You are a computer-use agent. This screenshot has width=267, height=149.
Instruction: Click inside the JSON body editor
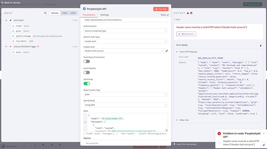coord(127,122)
